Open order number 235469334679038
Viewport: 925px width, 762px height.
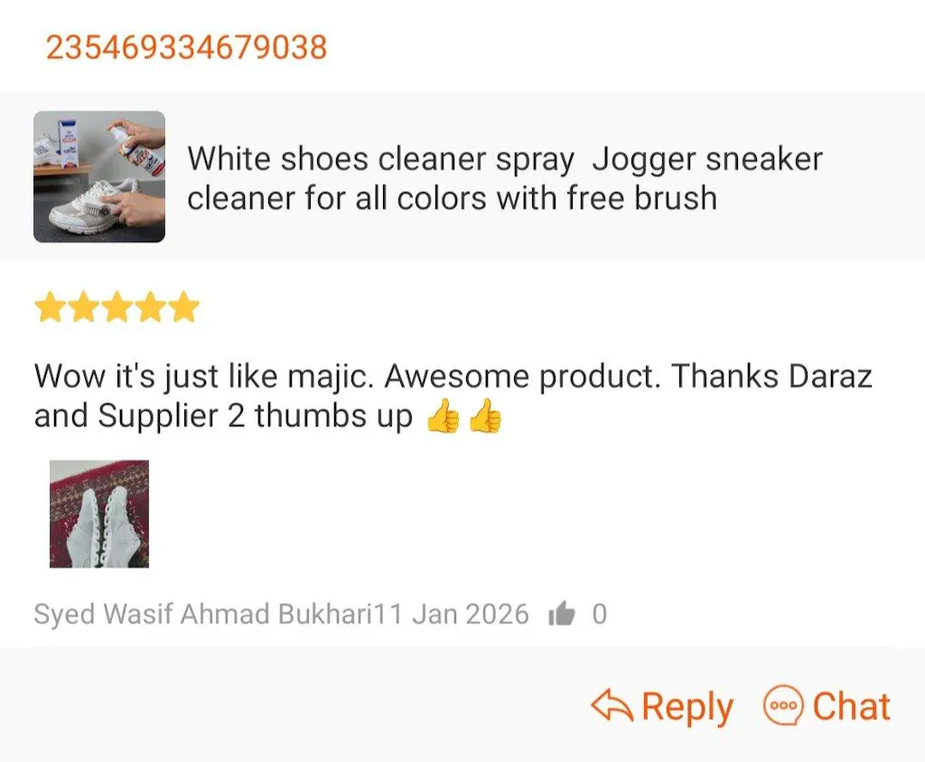pyautogui.click(x=186, y=47)
